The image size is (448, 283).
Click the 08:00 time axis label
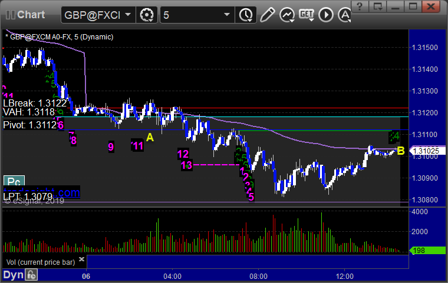click(259, 277)
